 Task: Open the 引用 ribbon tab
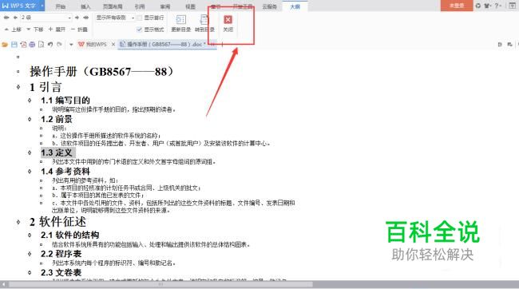coord(140,6)
